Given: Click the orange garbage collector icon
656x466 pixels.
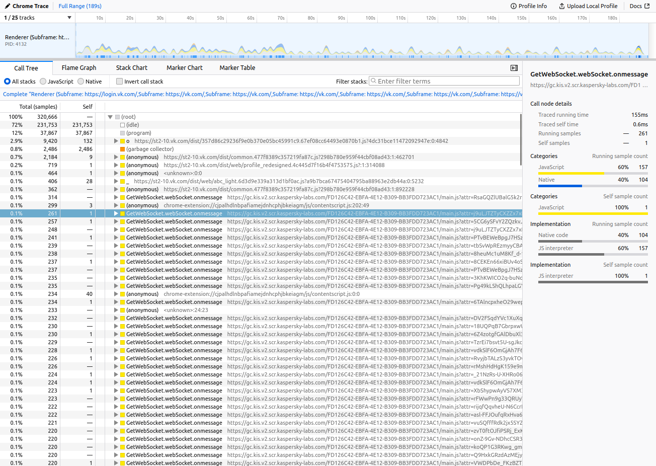Looking at the screenshot, I should [123, 149].
